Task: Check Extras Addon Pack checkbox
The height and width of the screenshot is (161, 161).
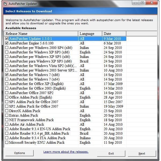Action: pyautogui.click(x=7, y=115)
